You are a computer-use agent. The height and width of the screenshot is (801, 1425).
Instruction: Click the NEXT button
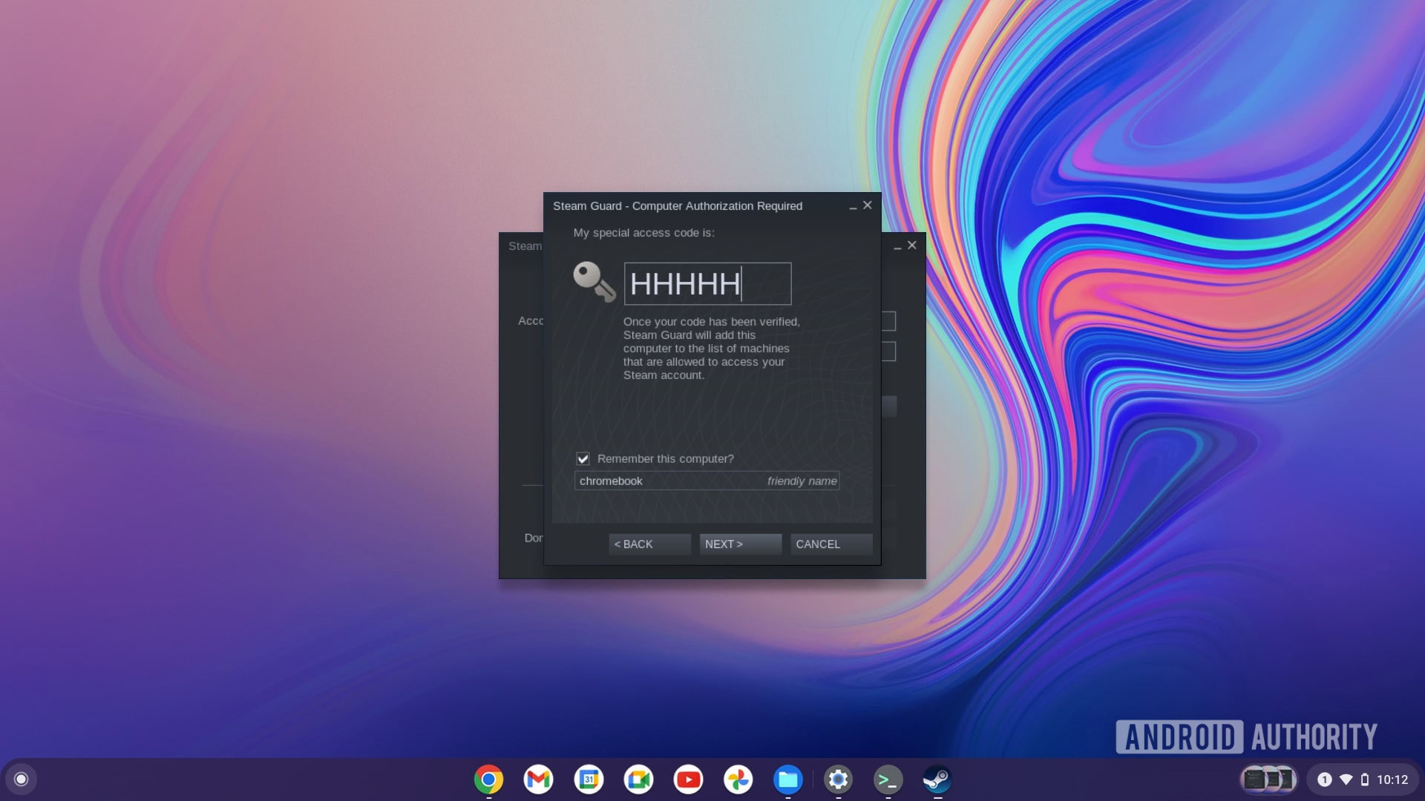(x=740, y=544)
